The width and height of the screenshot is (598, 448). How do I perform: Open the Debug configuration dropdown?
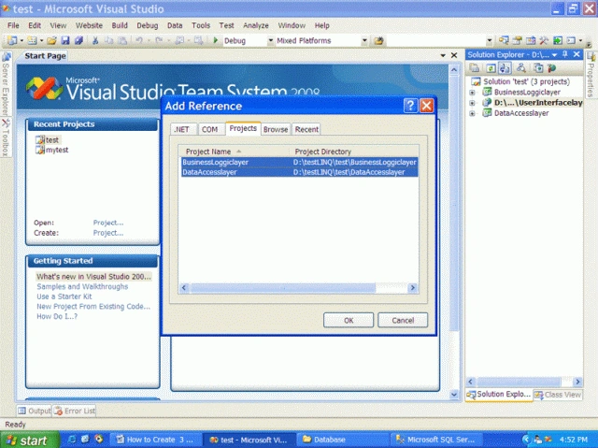point(270,40)
